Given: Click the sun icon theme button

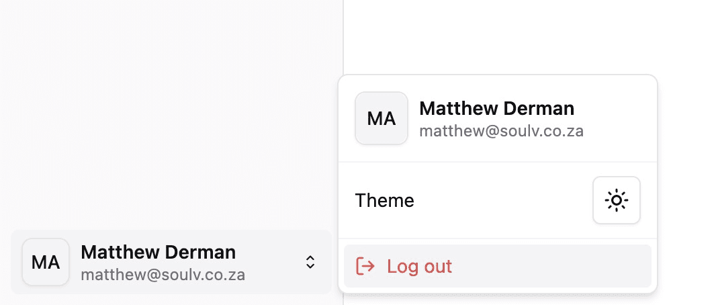Looking at the screenshot, I should coord(616,200).
